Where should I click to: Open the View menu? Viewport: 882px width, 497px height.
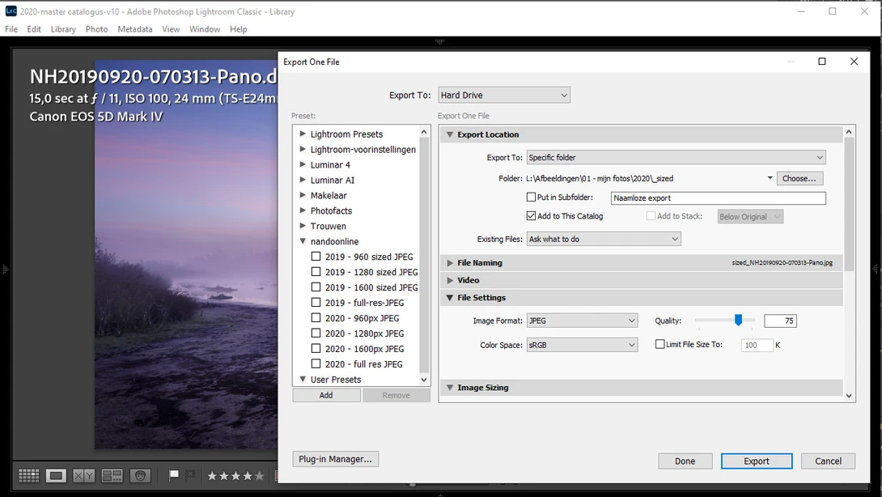(171, 29)
